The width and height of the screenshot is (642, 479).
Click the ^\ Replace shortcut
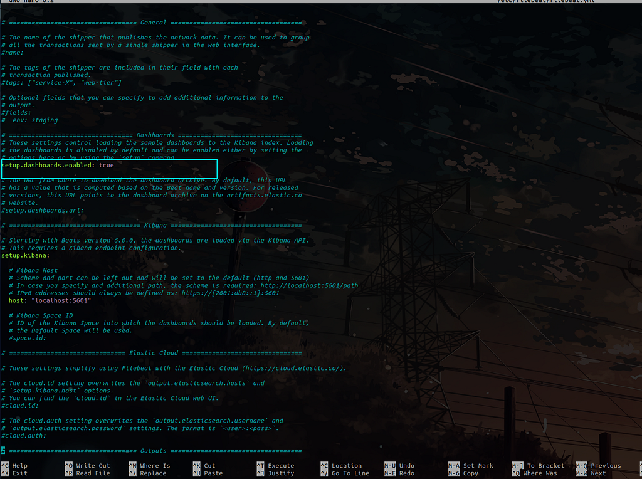click(x=148, y=473)
